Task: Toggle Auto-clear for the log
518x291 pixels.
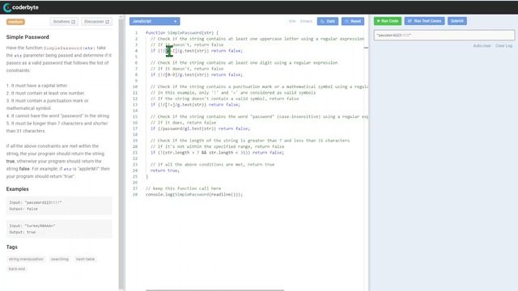Action: coord(482,46)
